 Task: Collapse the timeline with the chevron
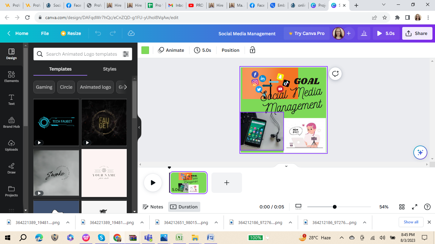(x=286, y=166)
